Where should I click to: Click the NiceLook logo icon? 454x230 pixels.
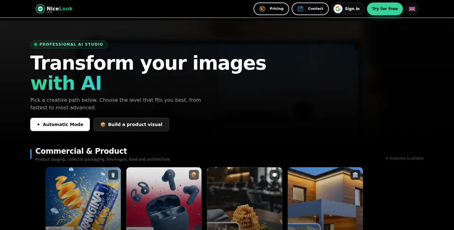[40, 9]
